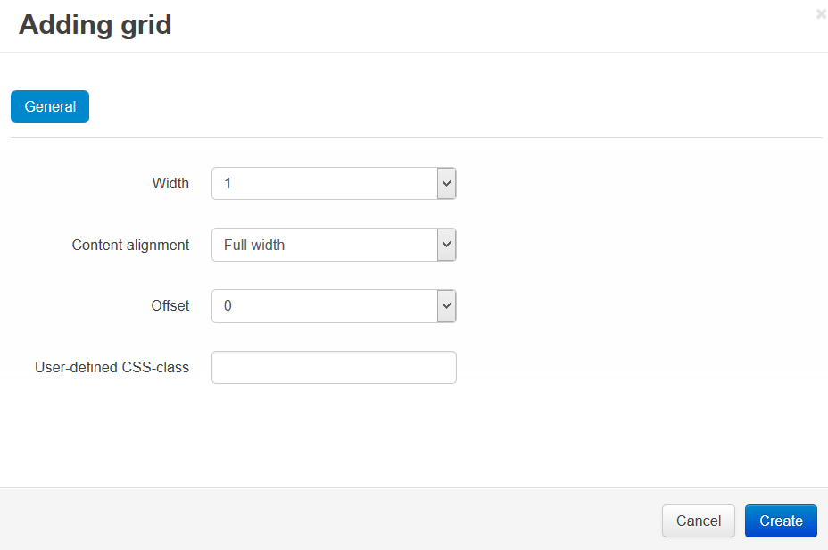Focus the User-defined CSS-class input field
The width and height of the screenshot is (828, 550).
[334, 367]
